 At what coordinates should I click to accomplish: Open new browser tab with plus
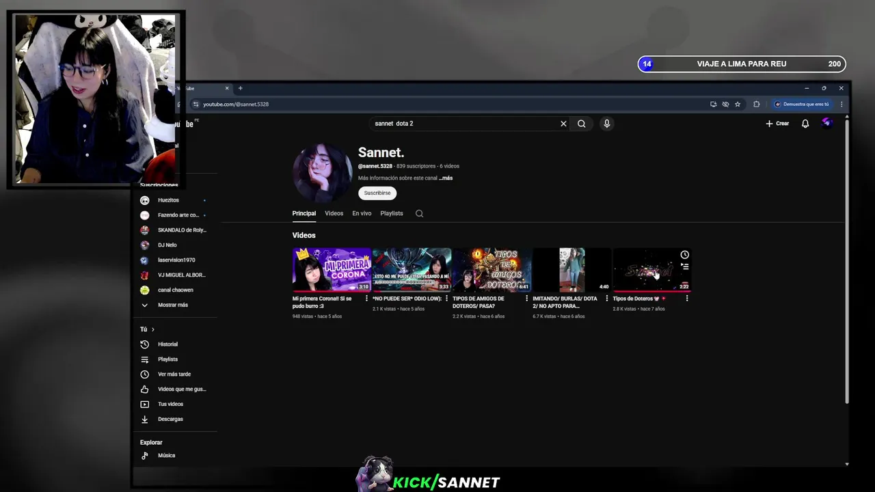[x=240, y=88]
